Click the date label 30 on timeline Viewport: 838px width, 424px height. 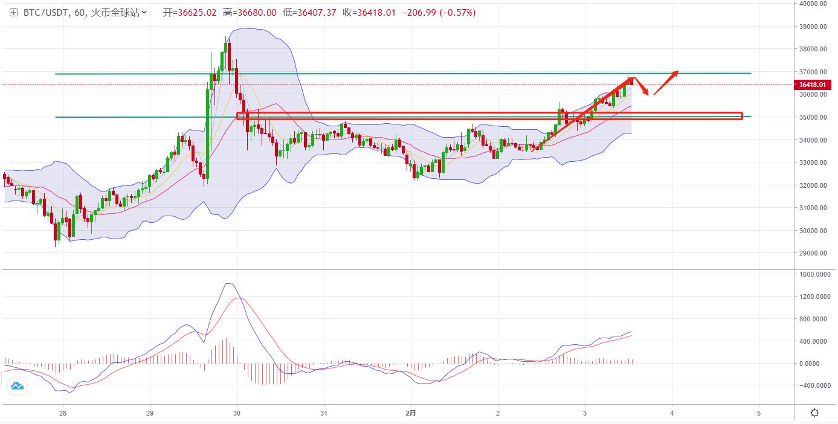coord(237,413)
